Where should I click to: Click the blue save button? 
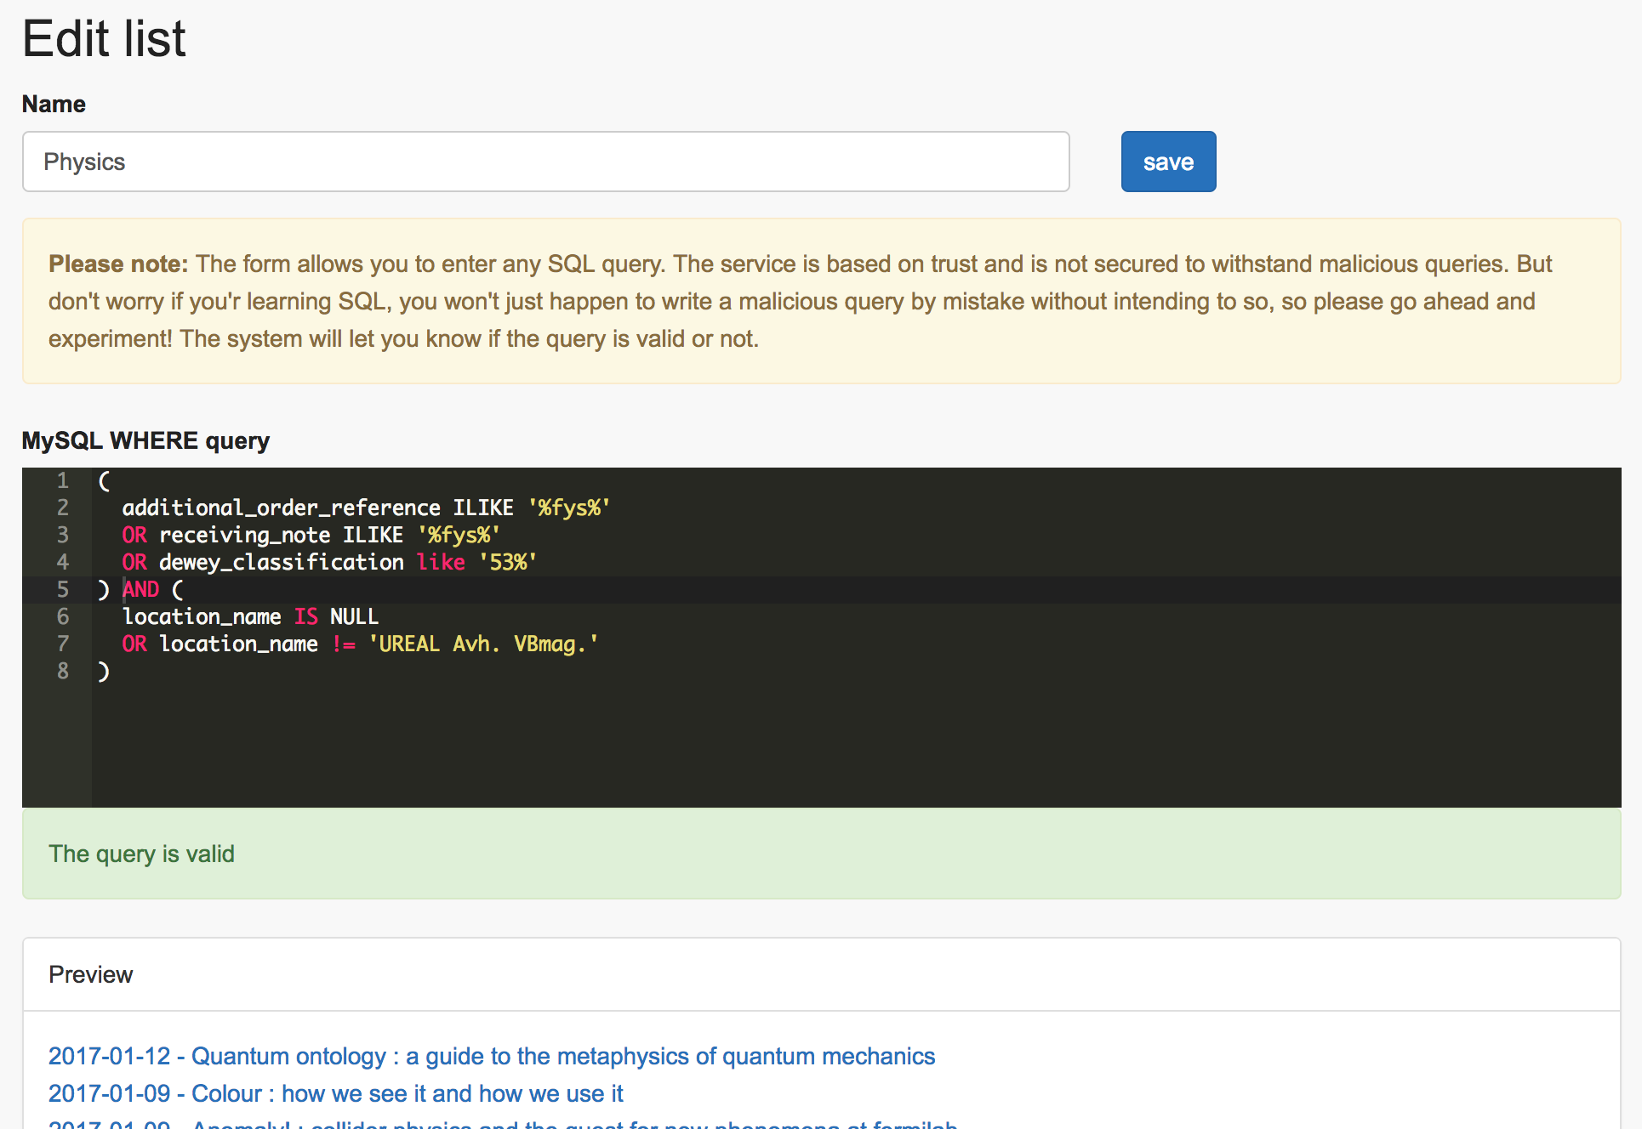pyautogui.click(x=1167, y=162)
